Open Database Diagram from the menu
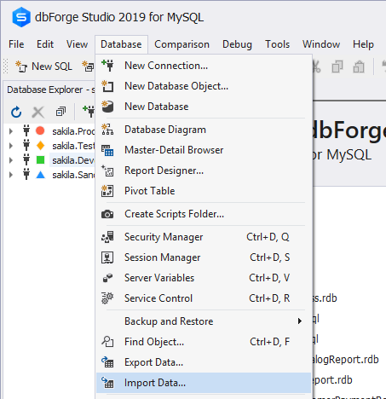The image size is (386, 399). 204,130
